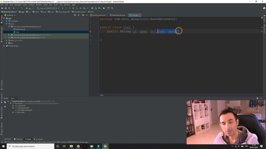This screenshot has height=149, width=266.
Task: Open Build panel settings gear icon
Action: (257, 98)
